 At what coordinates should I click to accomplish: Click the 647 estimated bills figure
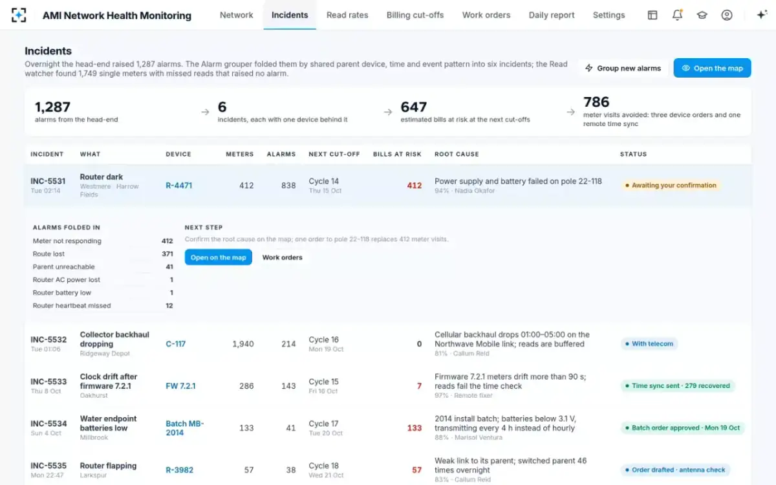point(414,107)
